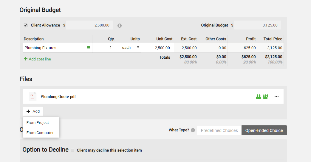Viewport: 311px width, 162px height.
Task: Click the three-person group sharing icon
Action: click(x=266, y=96)
